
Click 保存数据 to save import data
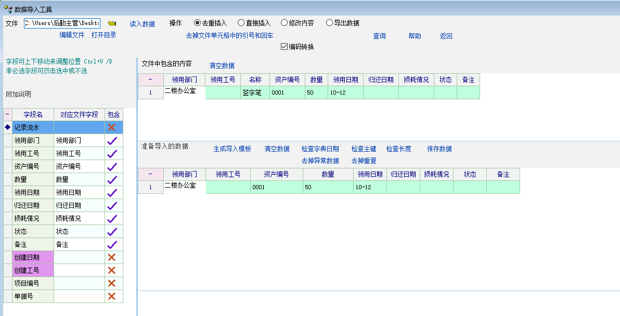(x=439, y=149)
